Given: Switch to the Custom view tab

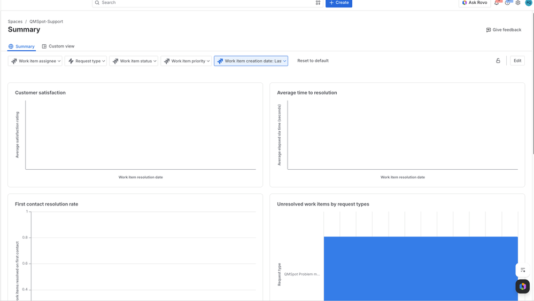Looking at the screenshot, I should tap(58, 46).
